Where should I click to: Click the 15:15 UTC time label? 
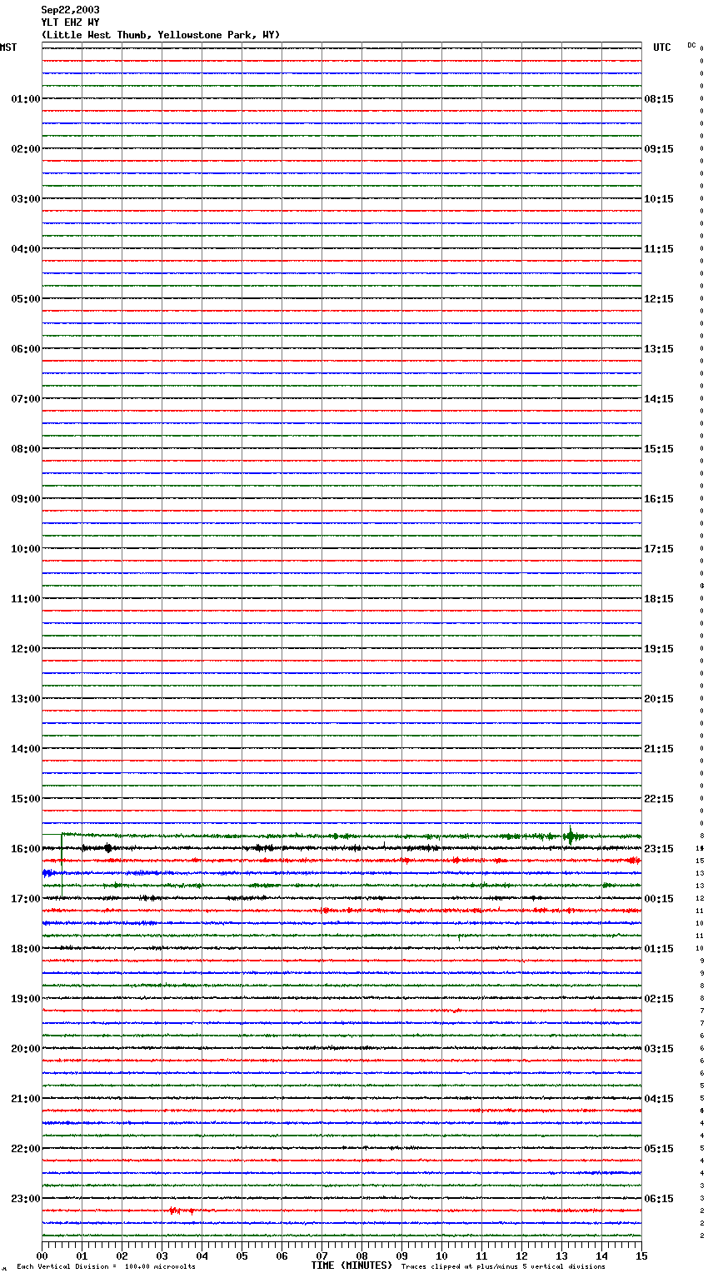pyautogui.click(x=659, y=449)
